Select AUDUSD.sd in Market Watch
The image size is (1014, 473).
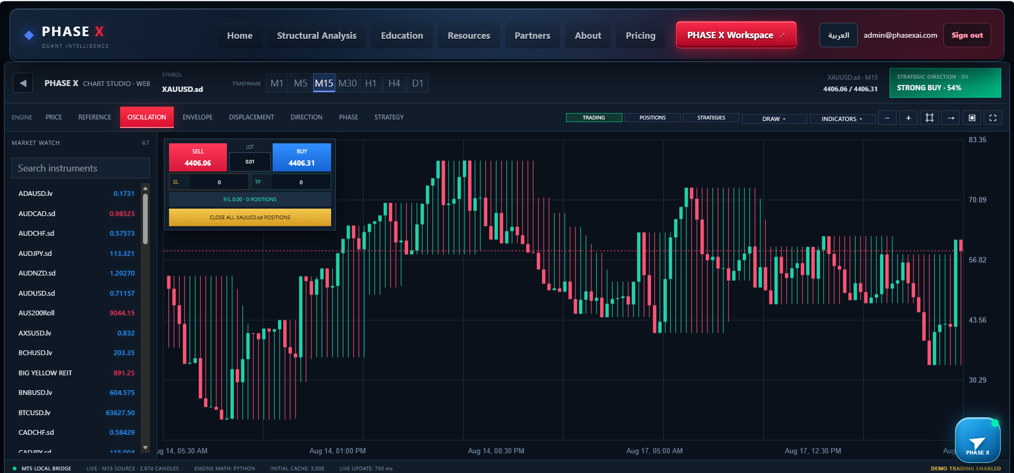[77, 293]
